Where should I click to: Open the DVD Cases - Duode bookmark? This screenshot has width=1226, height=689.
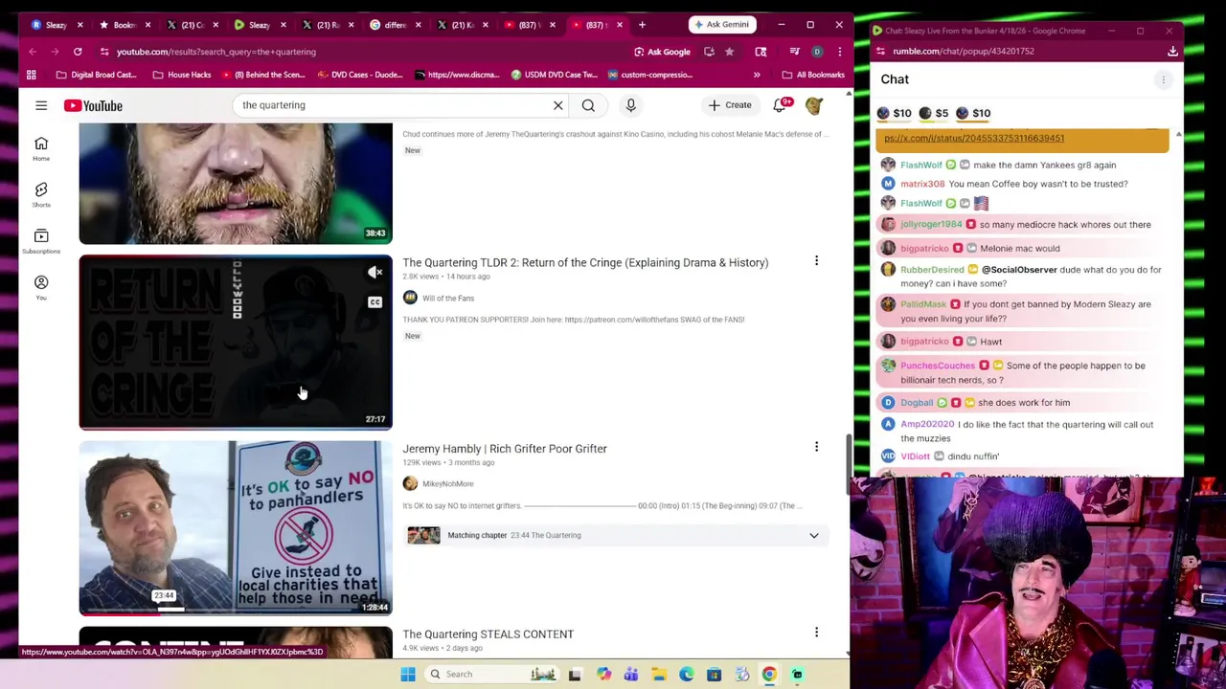point(360,75)
